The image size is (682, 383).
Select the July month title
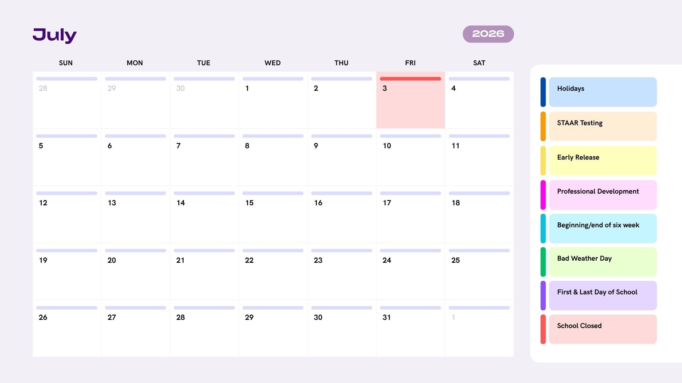click(55, 35)
